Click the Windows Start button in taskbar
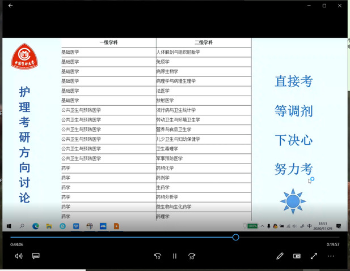Screen dimensions: 350x271 (x=9, y=226)
